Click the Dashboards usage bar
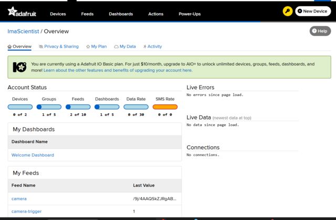The width and height of the screenshot is (336, 220). (x=107, y=107)
